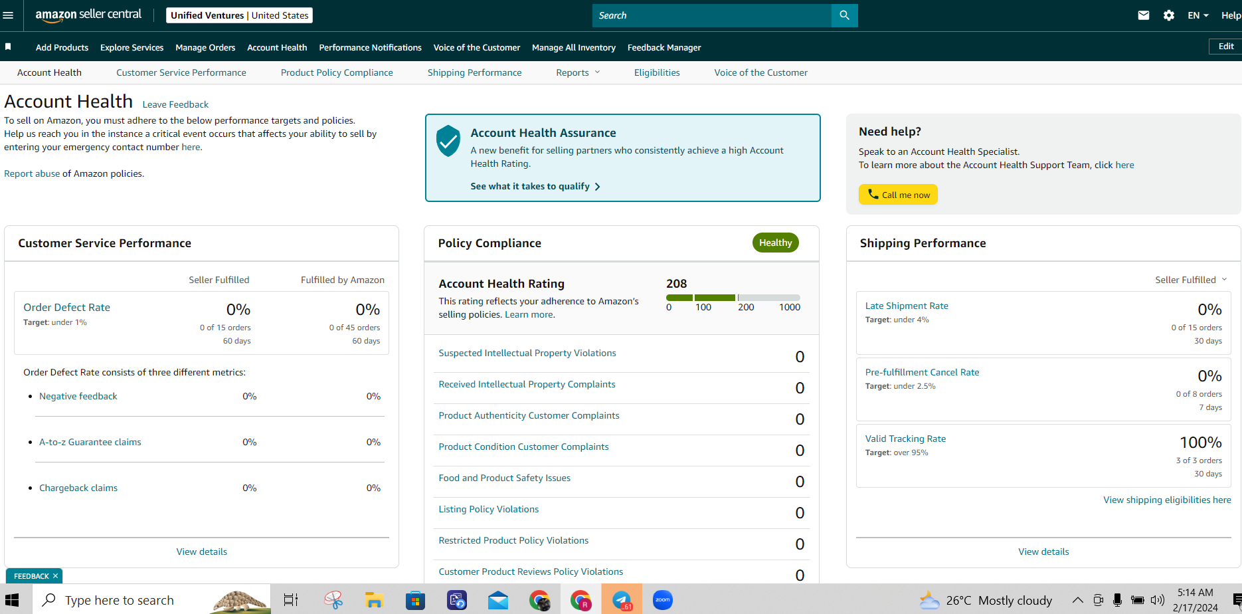The width and height of the screenshot is (1242, 614).
Task: Open the Negative feedback metric link
Action: coord(78,396)
